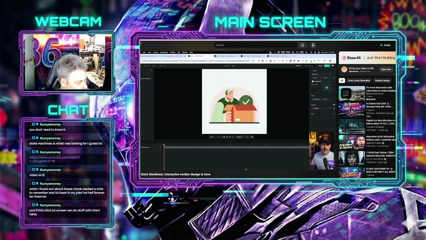Click the Share button in Lottie Creator
The width and height of the screenshot is (426, 240).
[320, 66]
